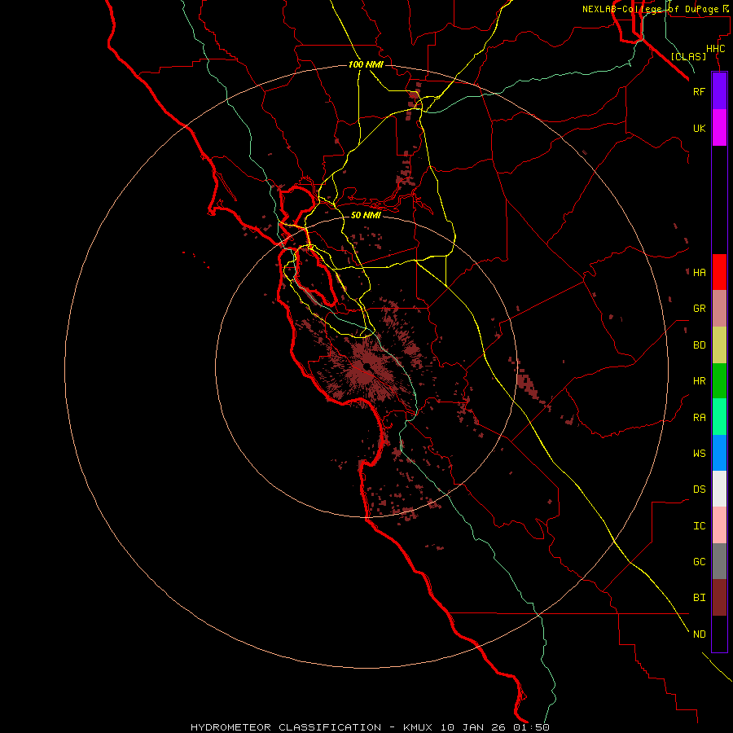Screen dimensions: 733x733
Task: Click the DS white legend swatch
Action: [x=719, y=489]
